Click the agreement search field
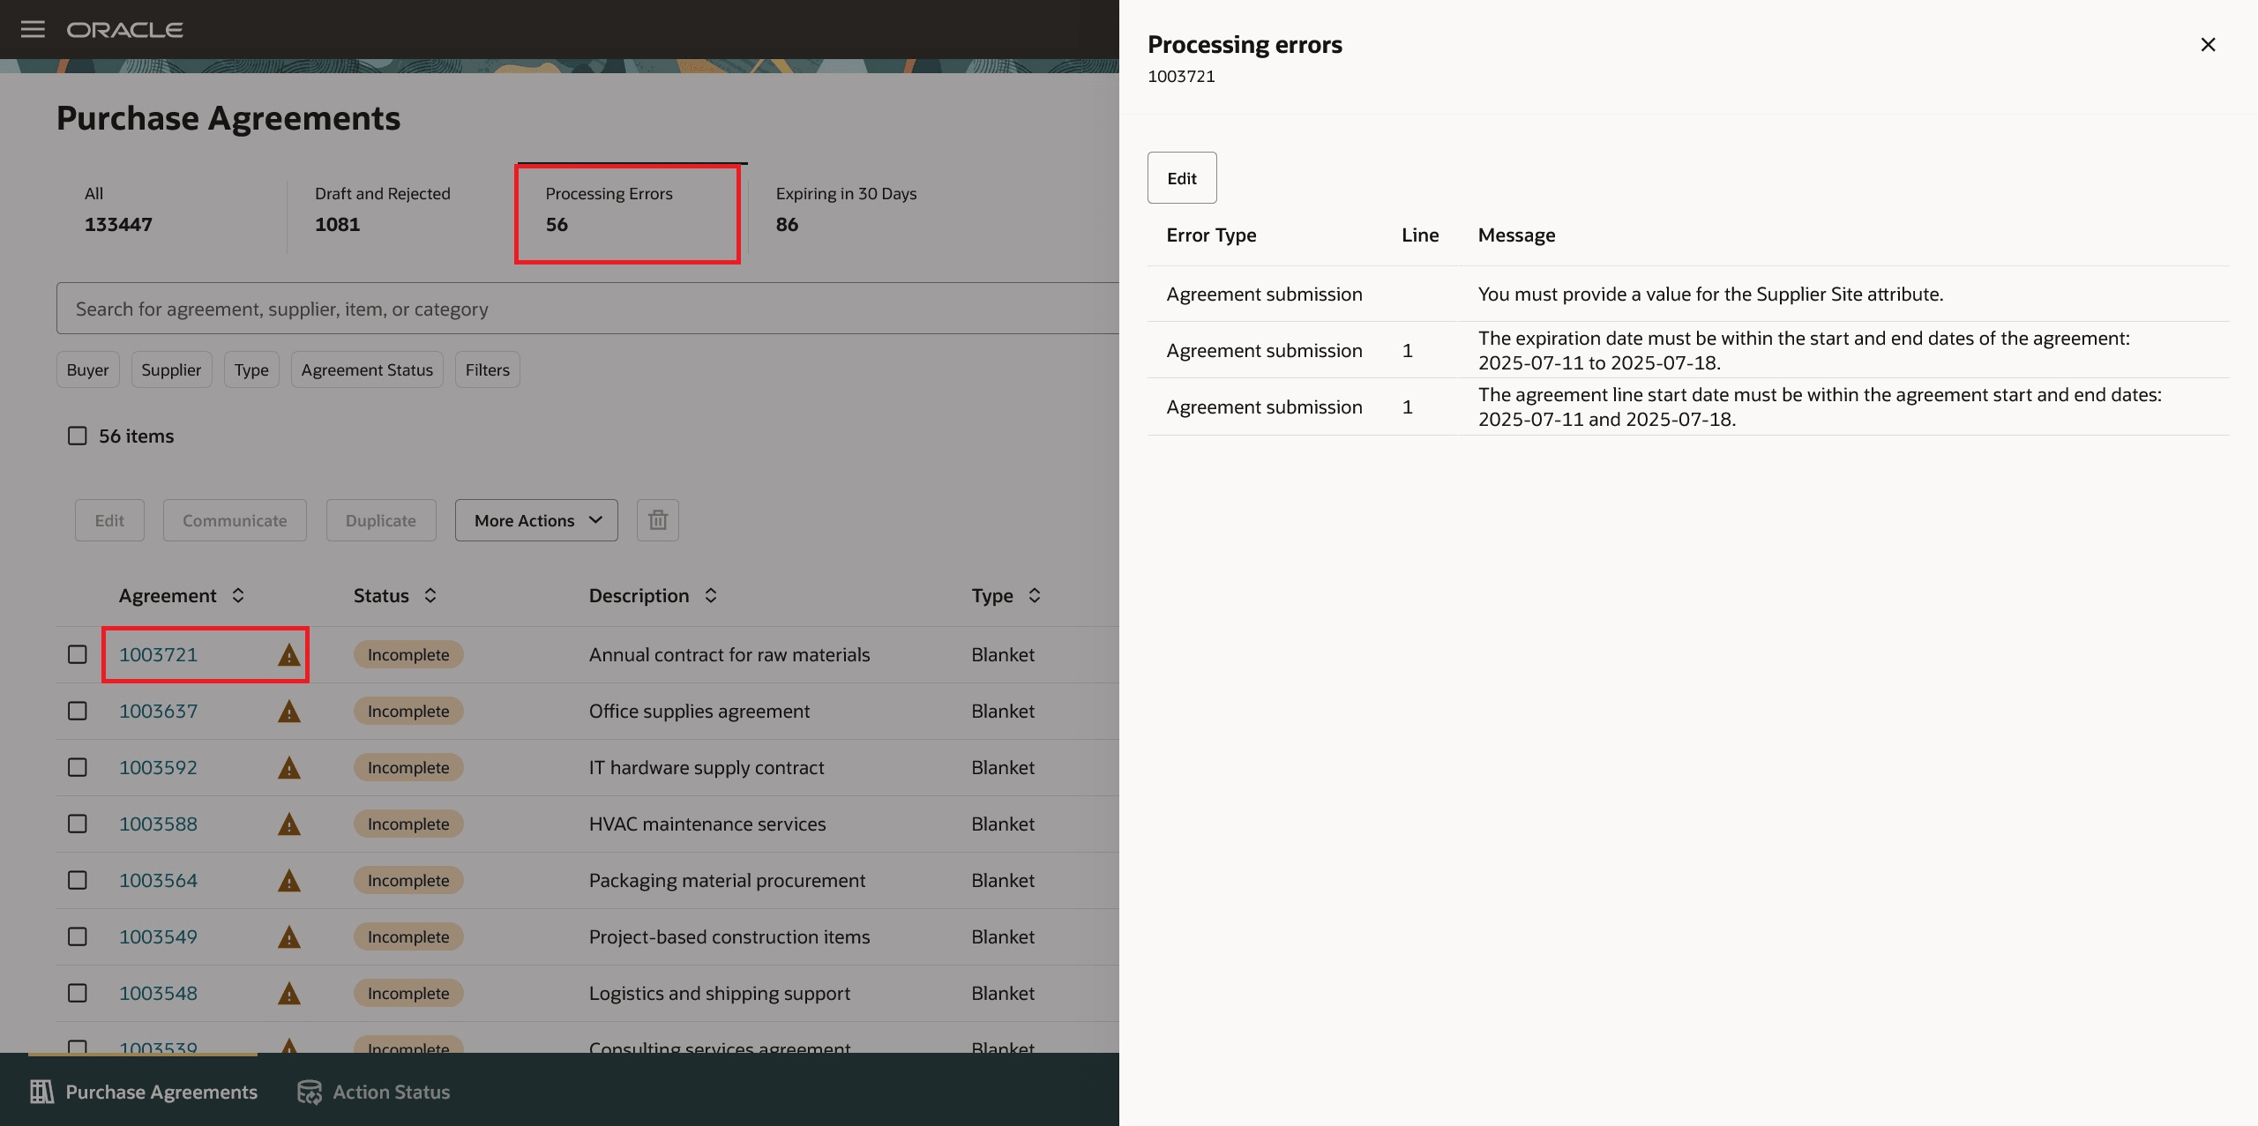The width and height of the screenshot is (2258, 1126). click(582, 309)
